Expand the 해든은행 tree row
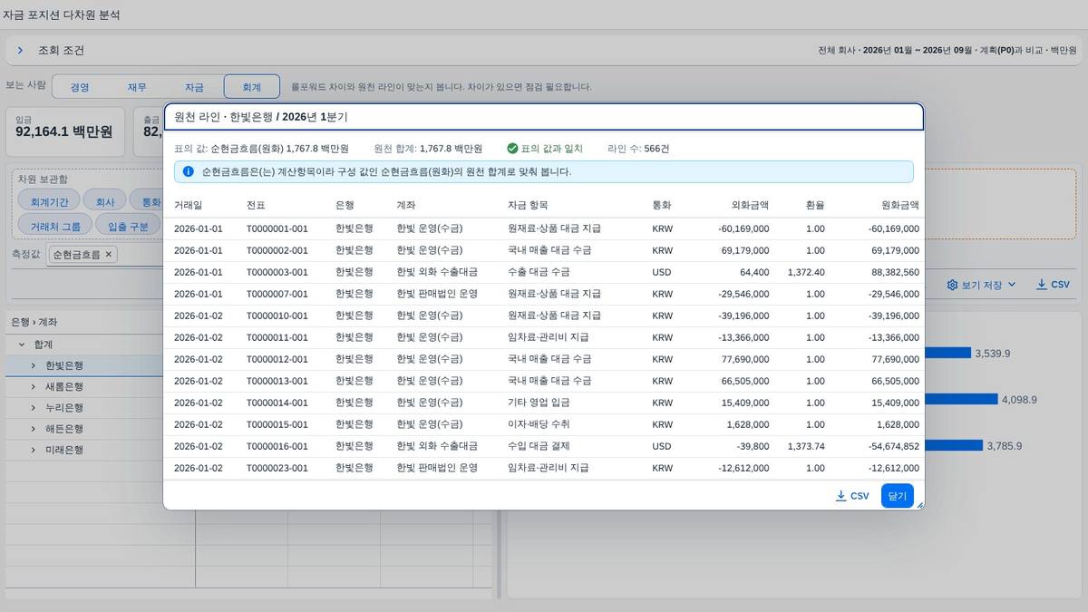 coord(34,428)
